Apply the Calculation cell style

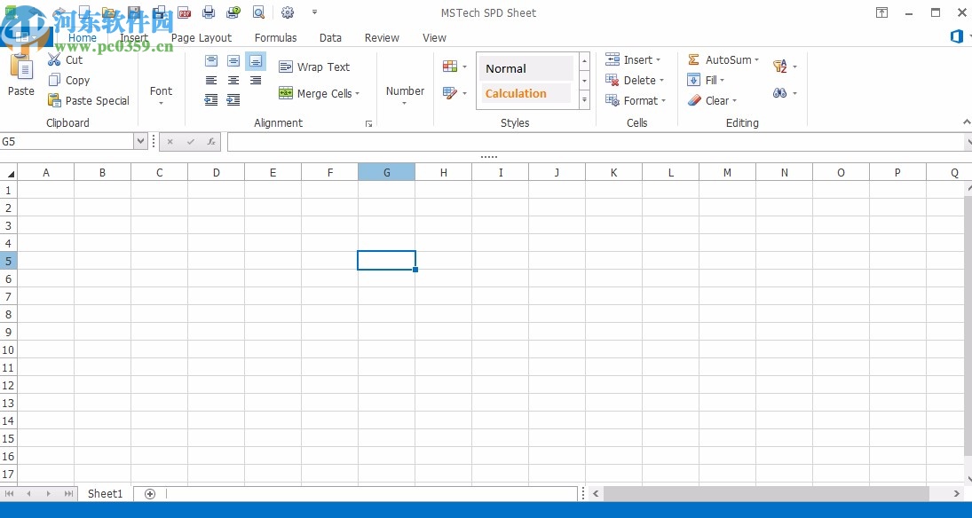(526, 93)
